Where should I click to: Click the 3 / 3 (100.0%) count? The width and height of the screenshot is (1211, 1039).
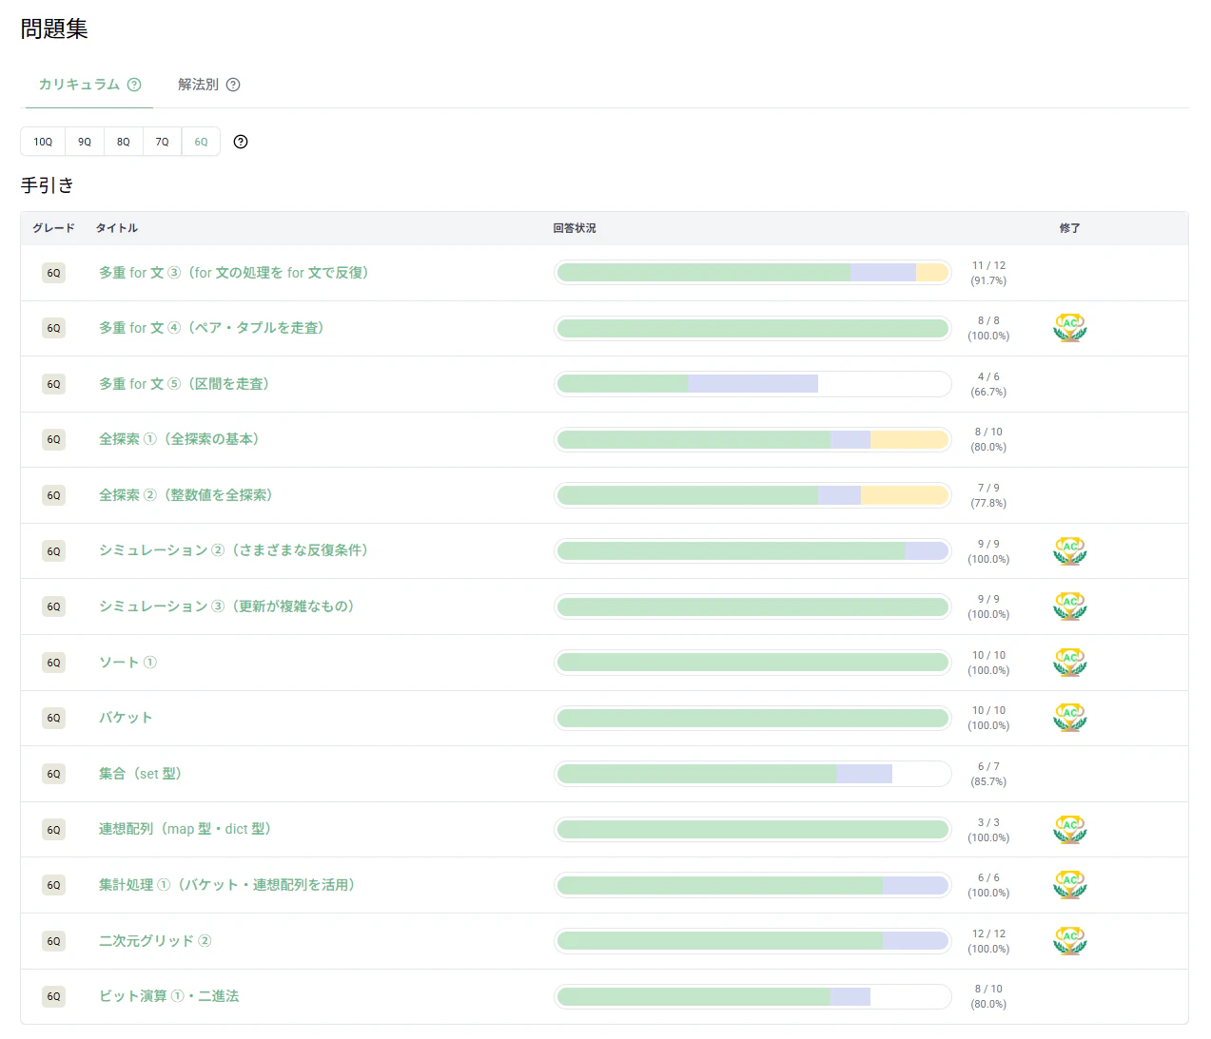(x=988, y=830)
